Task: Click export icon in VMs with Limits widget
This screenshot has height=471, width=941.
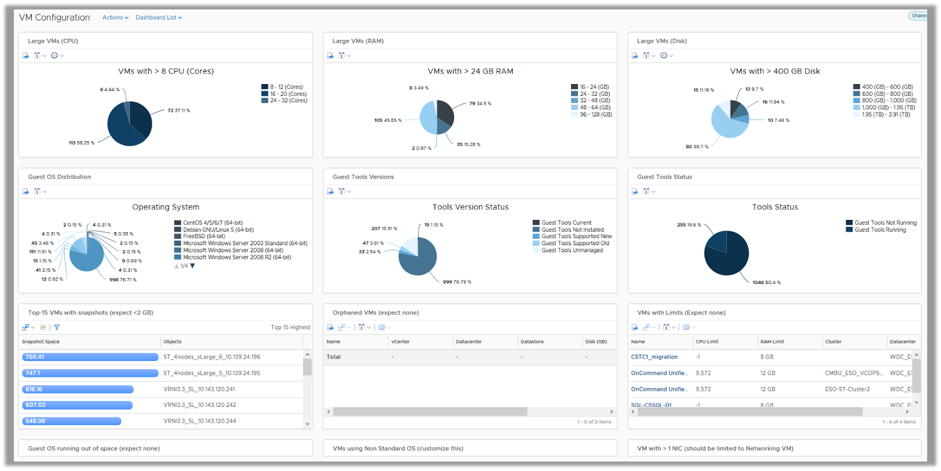Action: [635, 328]
